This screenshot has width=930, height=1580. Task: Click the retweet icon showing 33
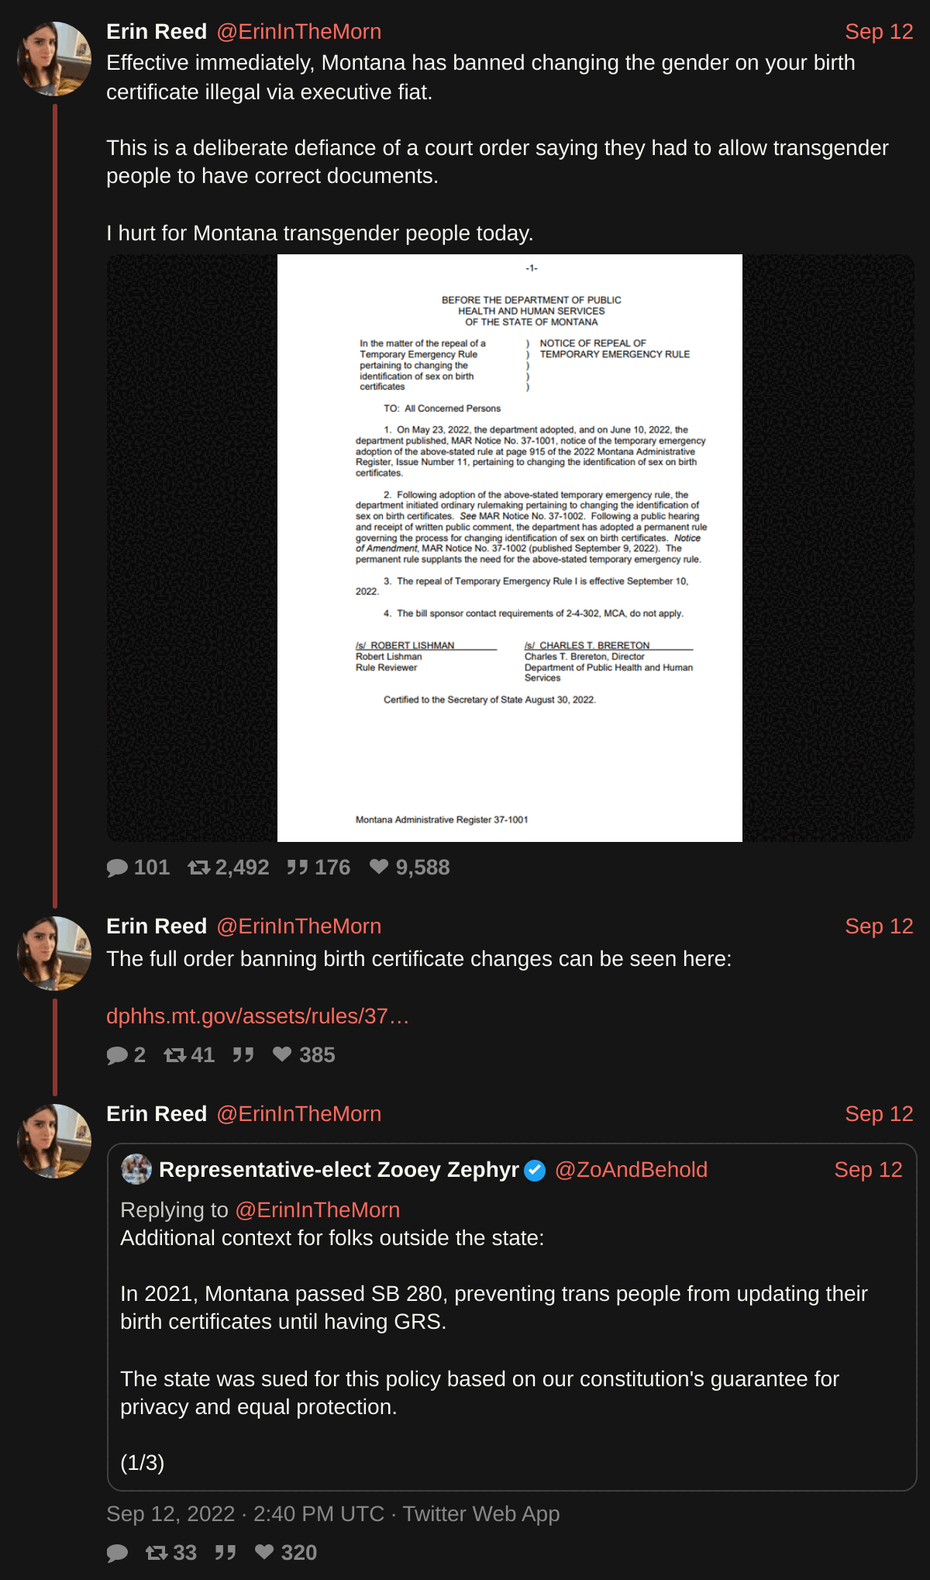(157, 1553)
